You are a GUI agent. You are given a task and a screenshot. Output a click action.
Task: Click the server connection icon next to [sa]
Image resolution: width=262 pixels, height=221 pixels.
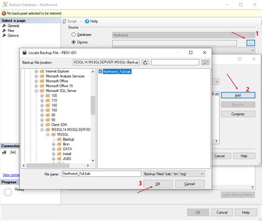click(4, 152)
